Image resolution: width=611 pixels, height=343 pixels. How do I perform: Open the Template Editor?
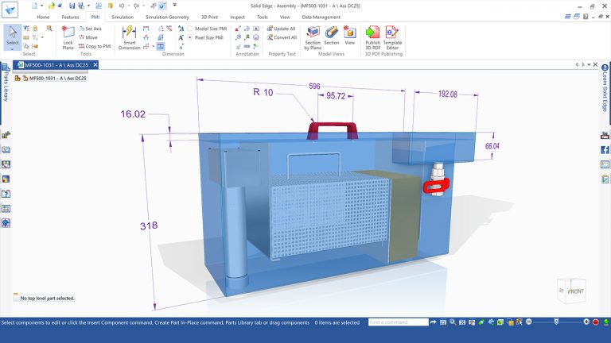[x=392, y=37]
